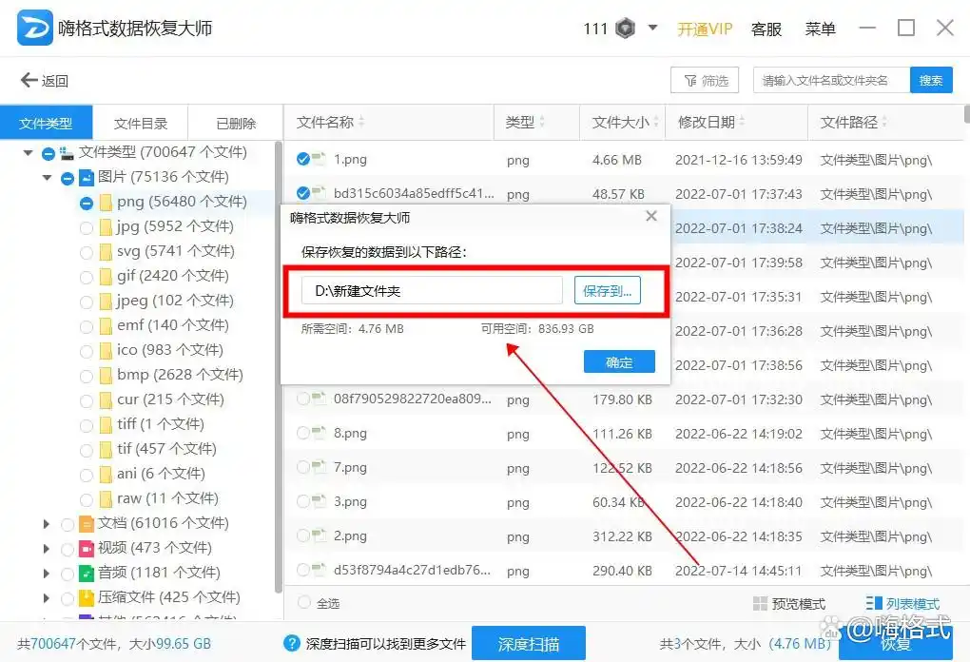Click the cur folder icon
The image size is (970, 662).
coord(106,400)
